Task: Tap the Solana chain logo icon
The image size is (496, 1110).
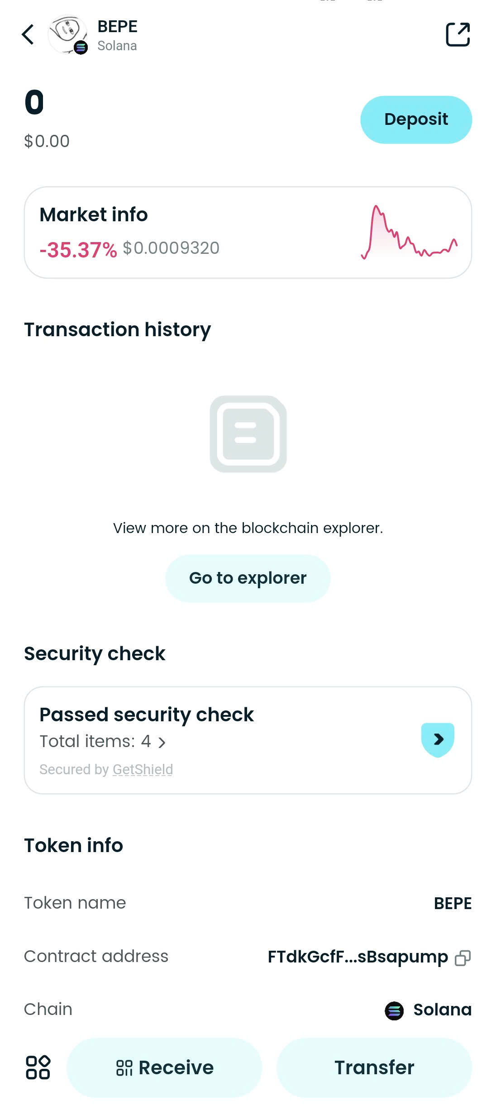Action: pos(395,1010)
